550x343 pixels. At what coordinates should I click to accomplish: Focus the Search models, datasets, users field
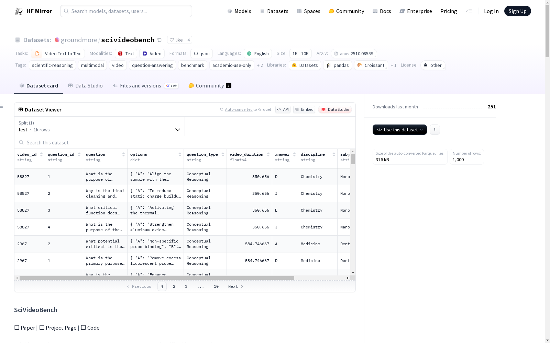click(126, 11)
